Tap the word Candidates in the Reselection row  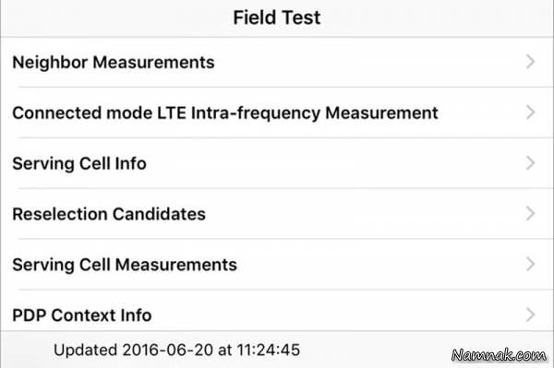tap(159, 214)
